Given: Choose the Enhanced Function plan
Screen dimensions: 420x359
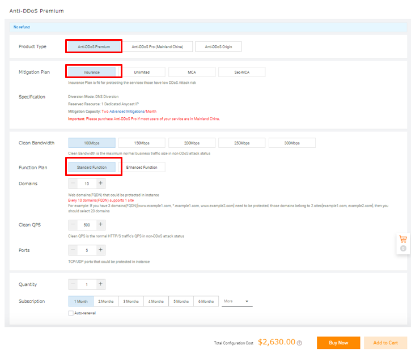Looking at the screenshot, I should [142, 167].
